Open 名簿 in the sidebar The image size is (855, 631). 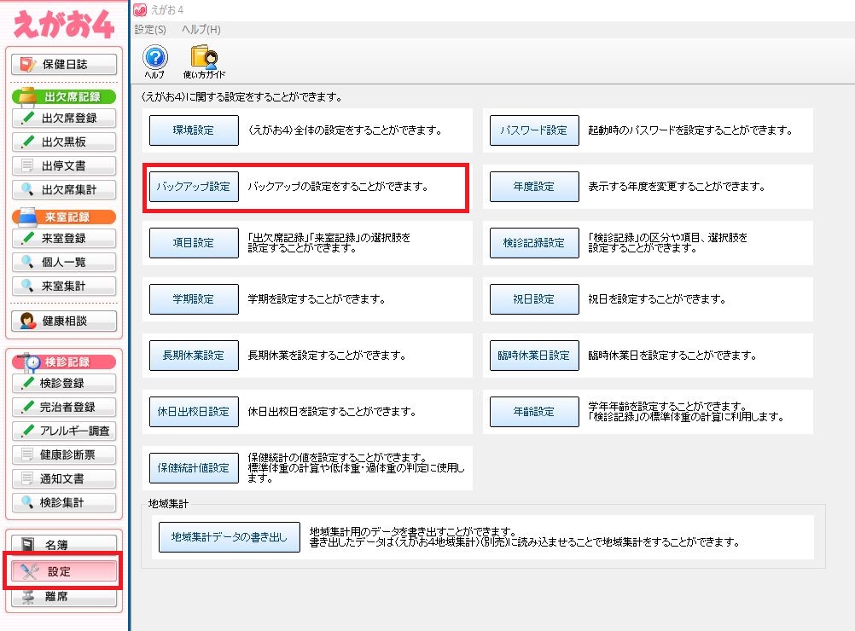click(64, 544)
